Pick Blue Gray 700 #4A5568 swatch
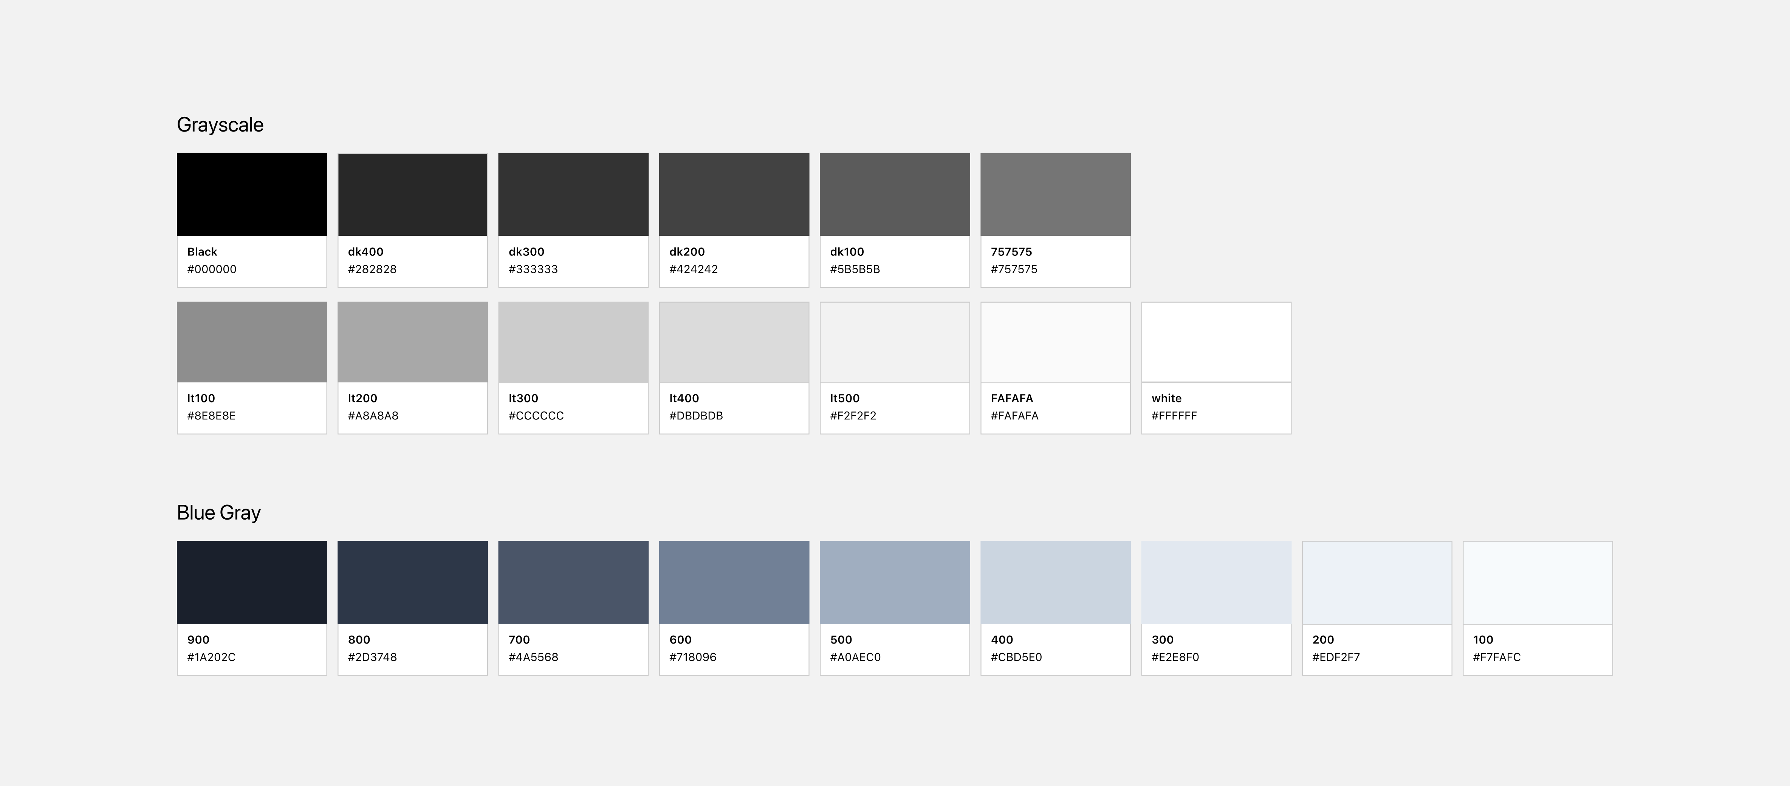Screen dimensions: 1790x786 [x=573, y=582]
